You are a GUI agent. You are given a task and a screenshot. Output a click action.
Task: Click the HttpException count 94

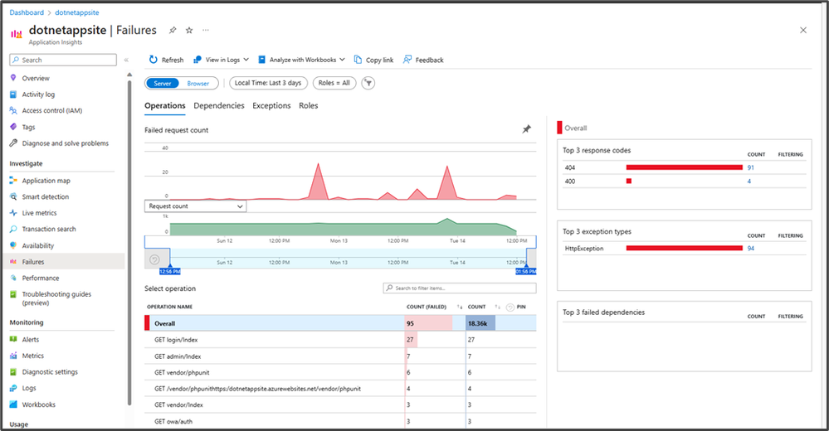click(751, 249)
